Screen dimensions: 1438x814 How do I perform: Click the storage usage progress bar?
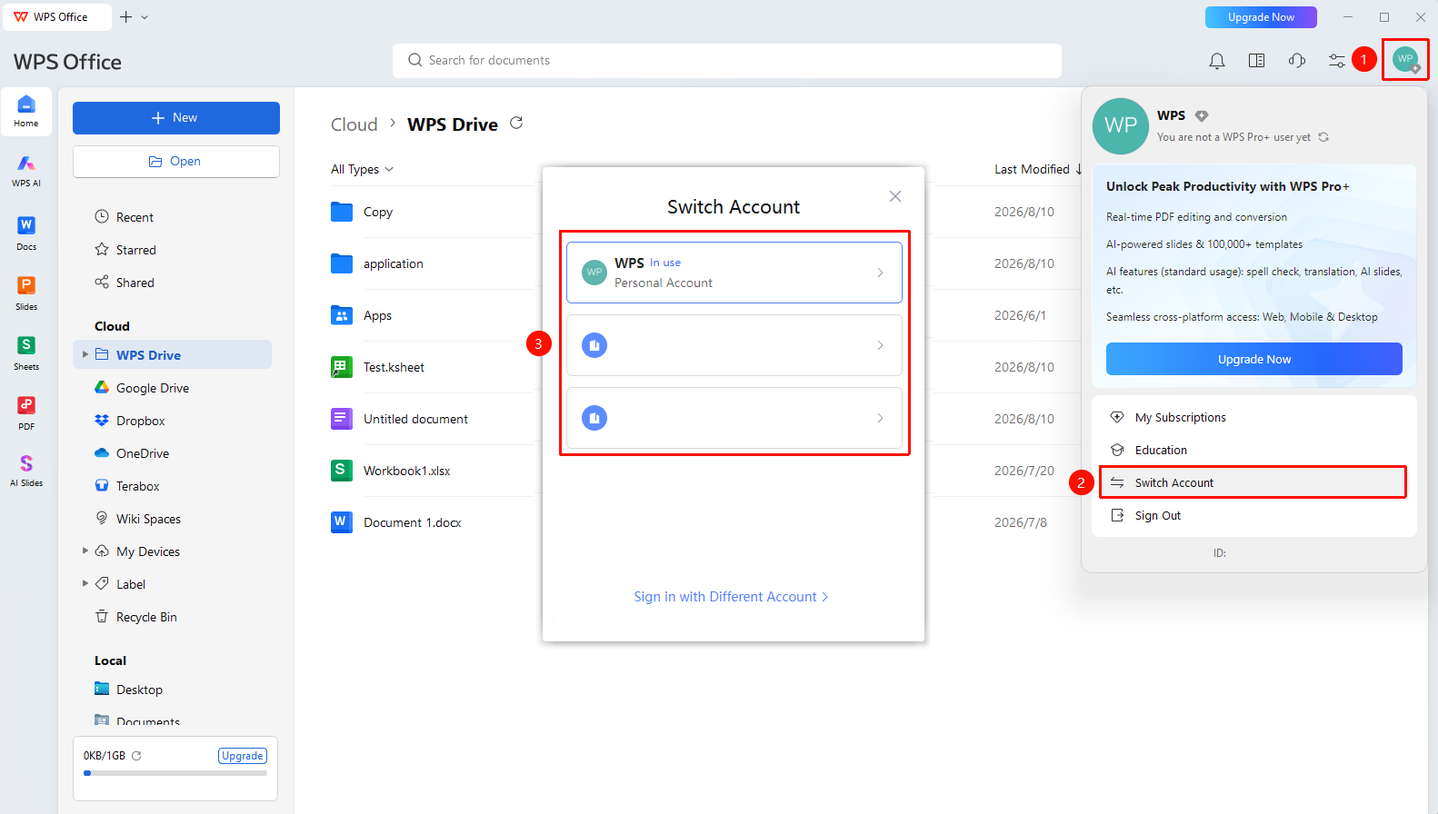point(175,773)
